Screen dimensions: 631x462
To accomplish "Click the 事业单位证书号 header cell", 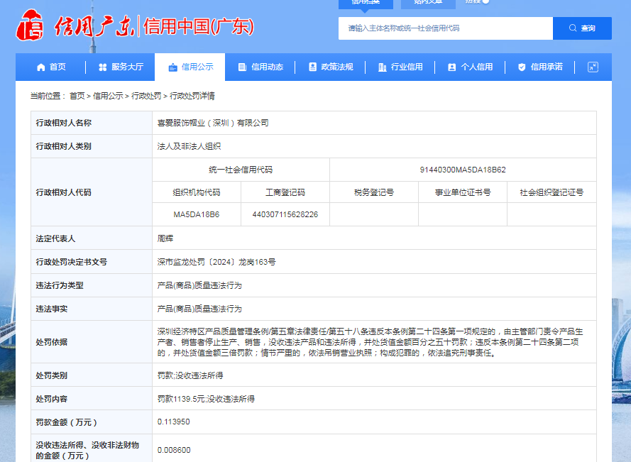I will coord(463,192).
